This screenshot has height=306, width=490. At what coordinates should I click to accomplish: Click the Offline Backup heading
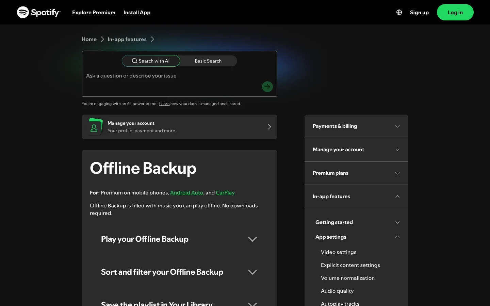[x=143, y=168]
